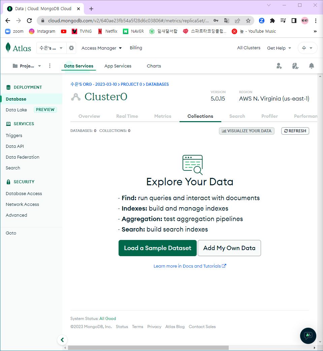The image size is (323, 351).
Task: Open the Chrome three-dot menu
Action: [x=316, y=21]
